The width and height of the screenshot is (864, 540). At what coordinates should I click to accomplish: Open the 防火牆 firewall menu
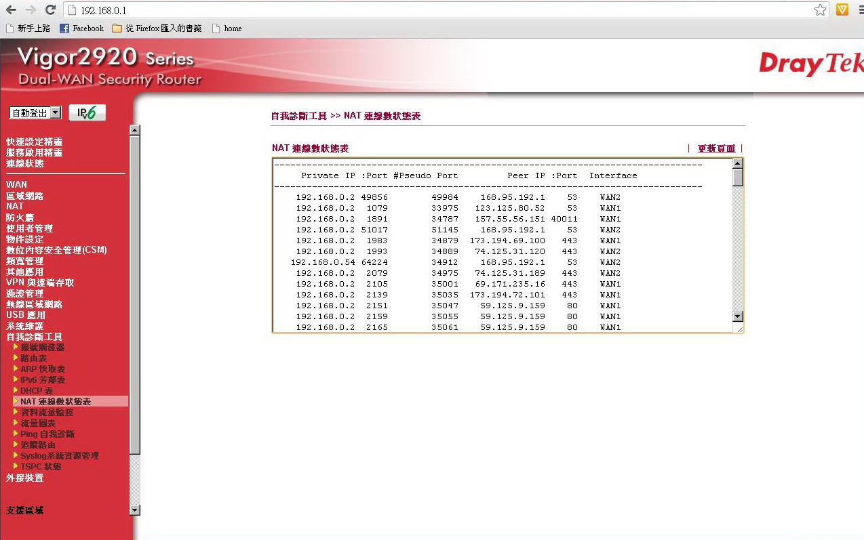click(x=20, y=217)
